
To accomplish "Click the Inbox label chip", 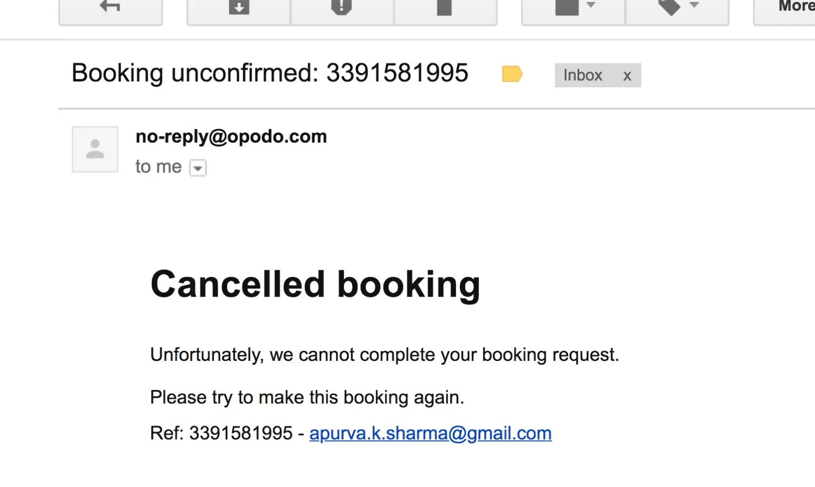I will pos(583,75).
